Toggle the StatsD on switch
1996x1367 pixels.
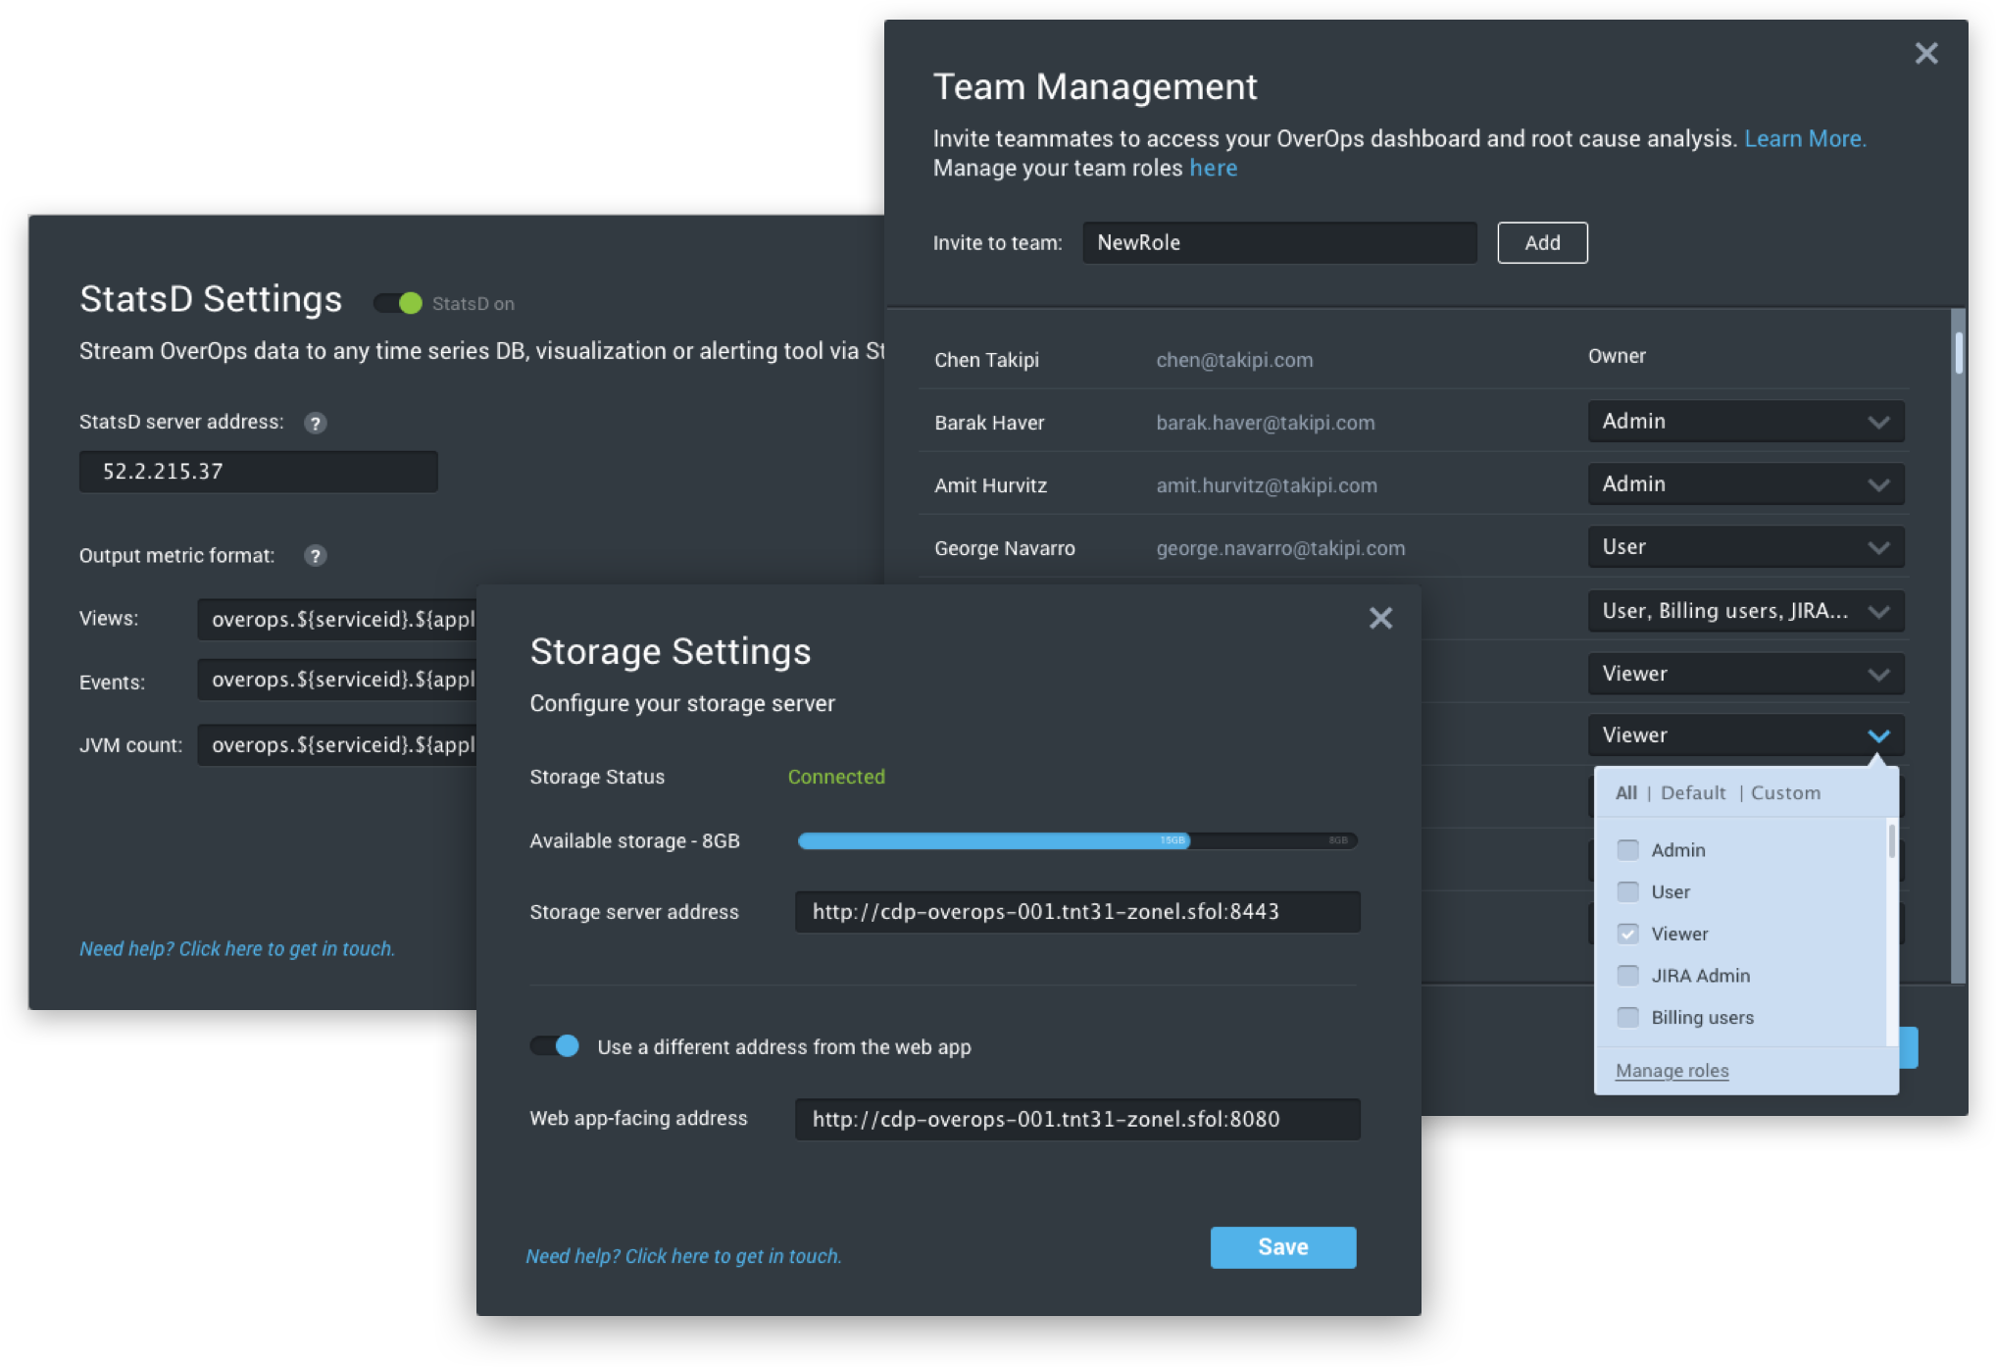point(398,303)
